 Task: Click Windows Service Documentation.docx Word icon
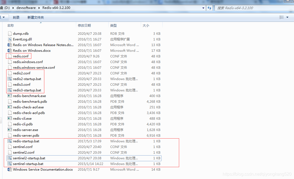(x=9, y=170)
